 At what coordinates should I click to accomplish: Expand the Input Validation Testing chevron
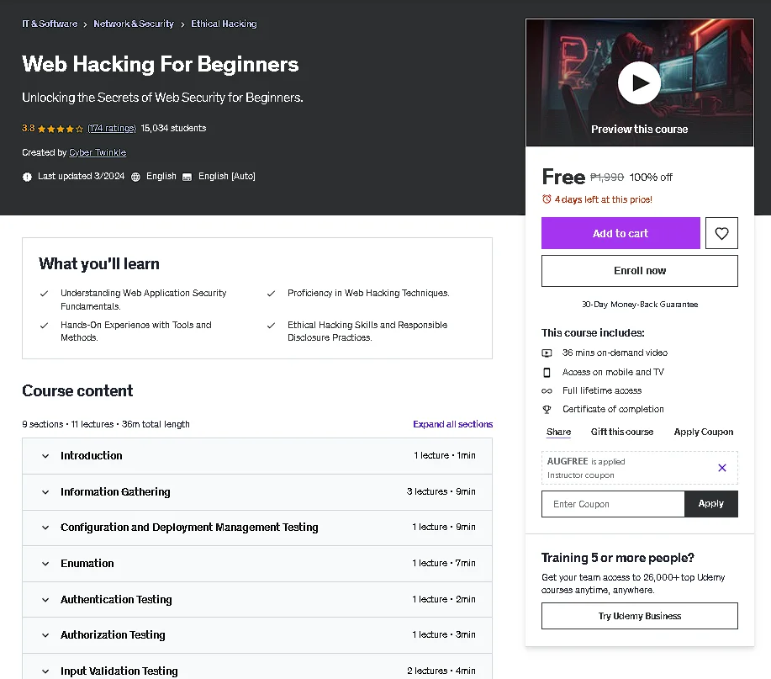[x=45, y=671]
